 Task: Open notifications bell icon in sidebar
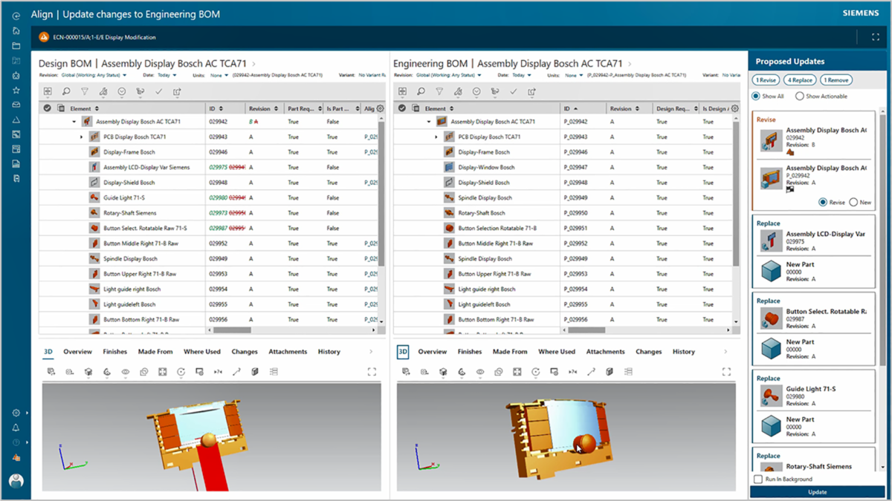[16, 428]
